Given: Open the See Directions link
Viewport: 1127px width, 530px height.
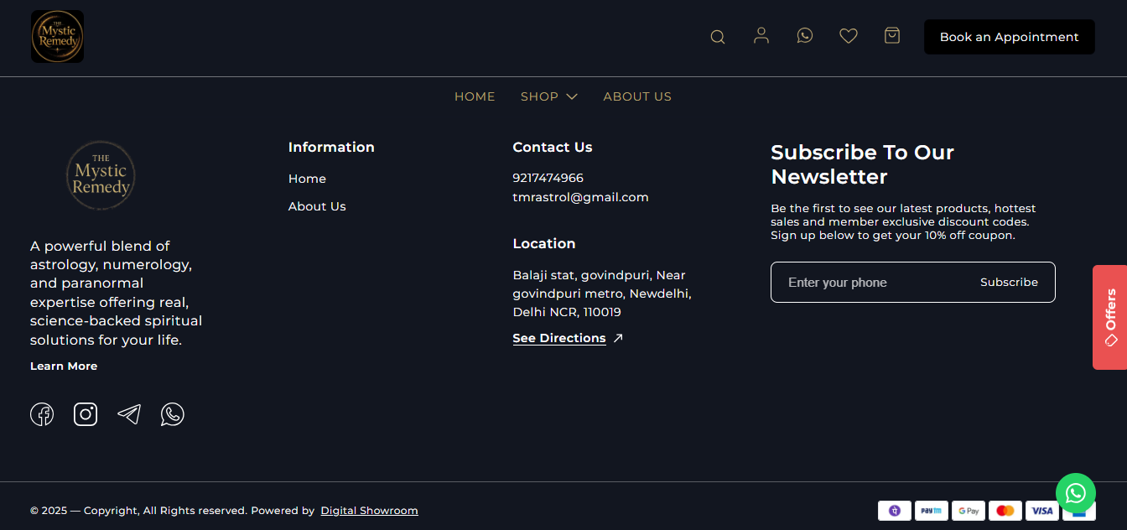Looking at the screenshot, I should pos(559,338).
